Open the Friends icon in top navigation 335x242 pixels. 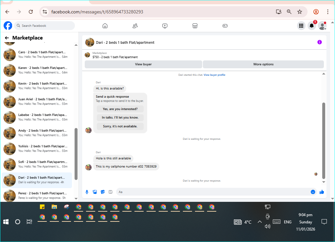135,26
